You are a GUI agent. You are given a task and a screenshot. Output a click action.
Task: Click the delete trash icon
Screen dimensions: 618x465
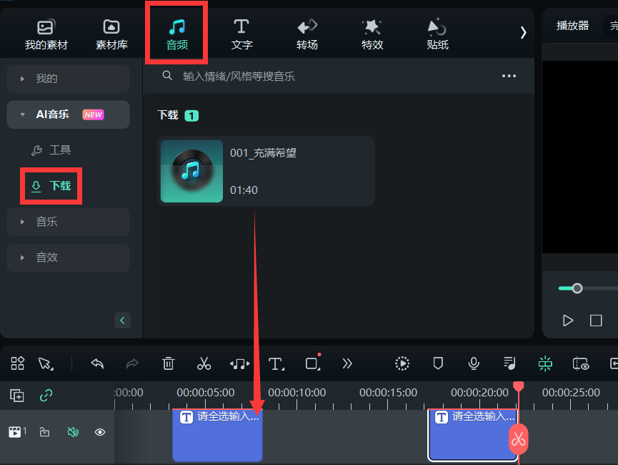168,363
